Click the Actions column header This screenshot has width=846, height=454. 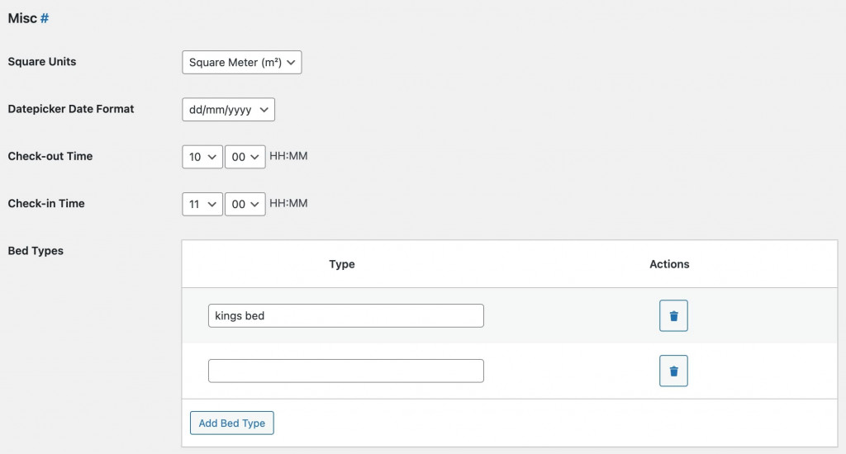click(669, 264)
